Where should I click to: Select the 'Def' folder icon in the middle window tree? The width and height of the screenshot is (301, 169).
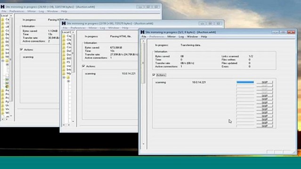point(64,51)
